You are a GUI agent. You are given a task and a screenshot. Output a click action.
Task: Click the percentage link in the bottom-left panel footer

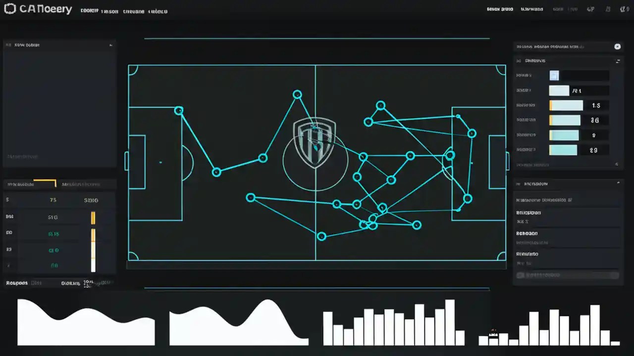89,283
